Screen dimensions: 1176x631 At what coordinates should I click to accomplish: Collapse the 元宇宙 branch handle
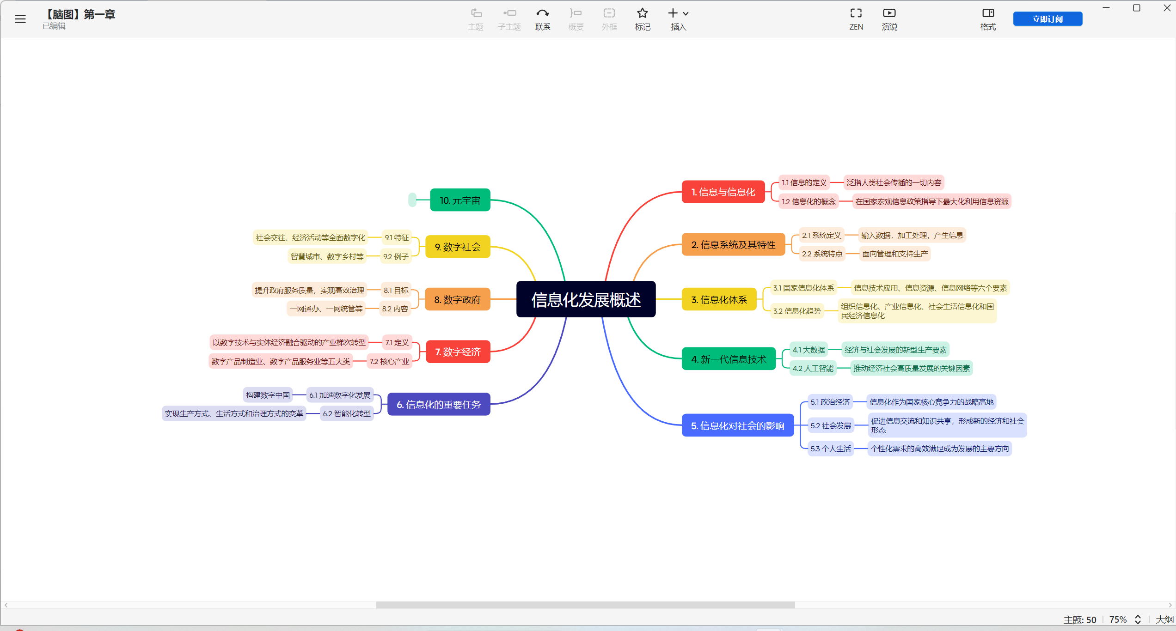[413, 200]
